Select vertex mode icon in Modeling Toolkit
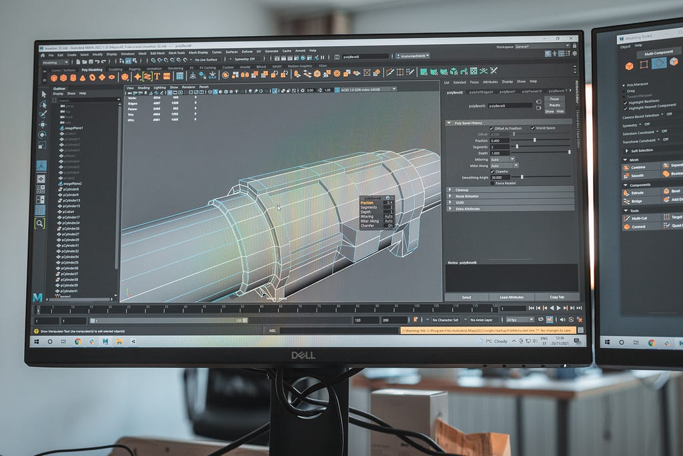The image size is (683, 456). 644,65
